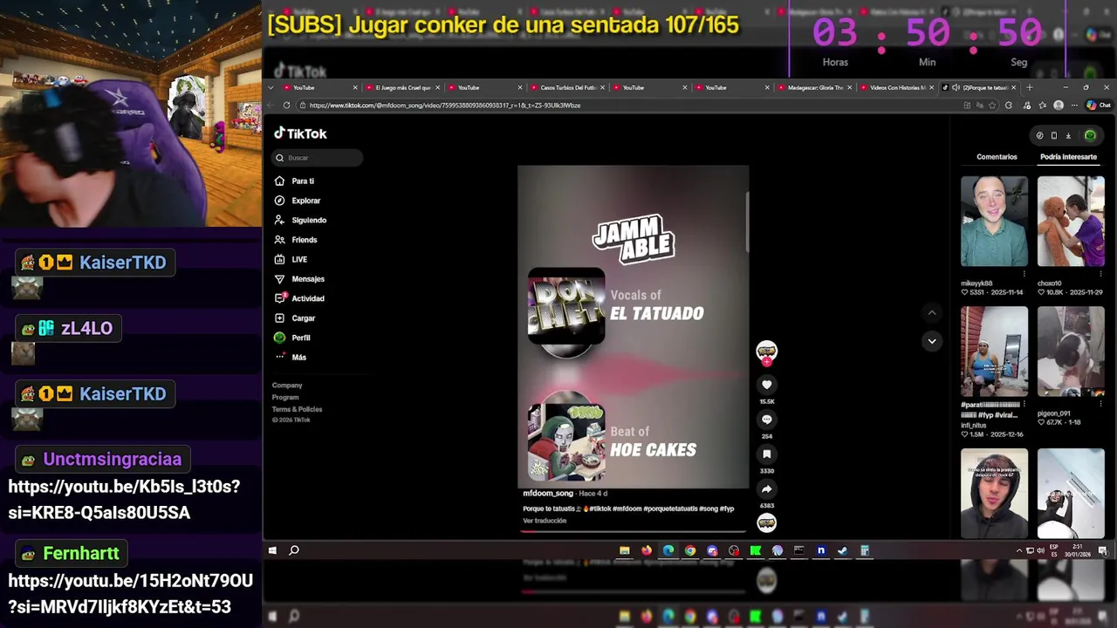Image resolution: width=1117 pixels, height=628 pixels.
Task: Go to next video with down chevron
Action: [932, 341]
